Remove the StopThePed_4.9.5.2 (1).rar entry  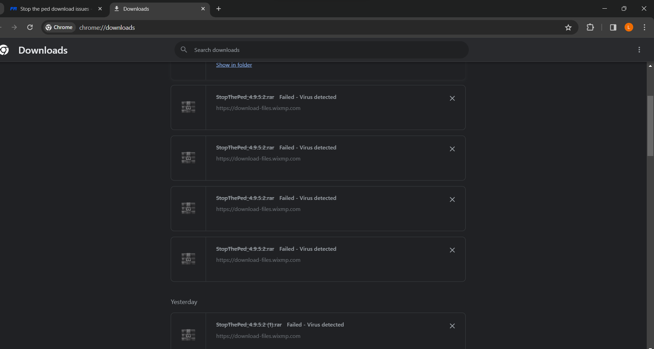[x=452, y=326]
